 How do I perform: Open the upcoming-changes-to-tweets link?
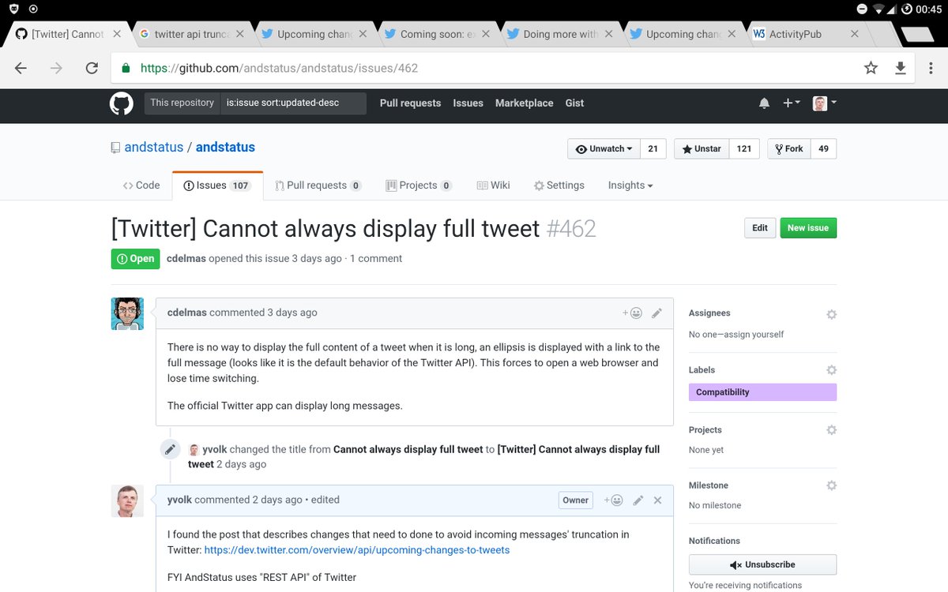357,550
